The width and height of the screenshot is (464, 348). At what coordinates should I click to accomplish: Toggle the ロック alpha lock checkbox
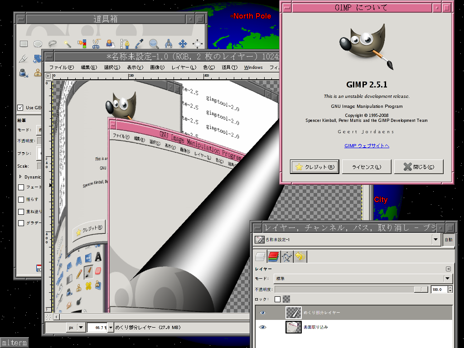pyautogui.click(x=277, y=299)
